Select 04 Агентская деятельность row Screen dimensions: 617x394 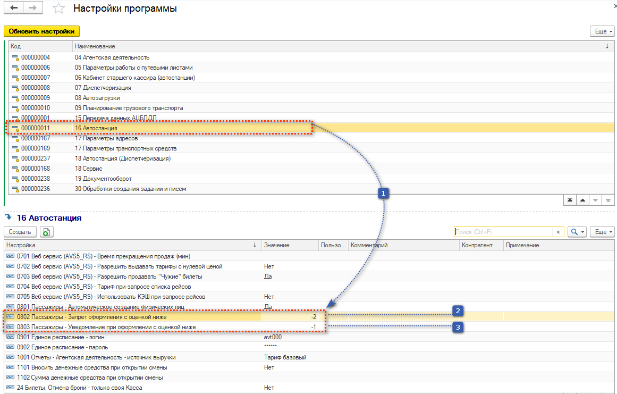[112, 57]
